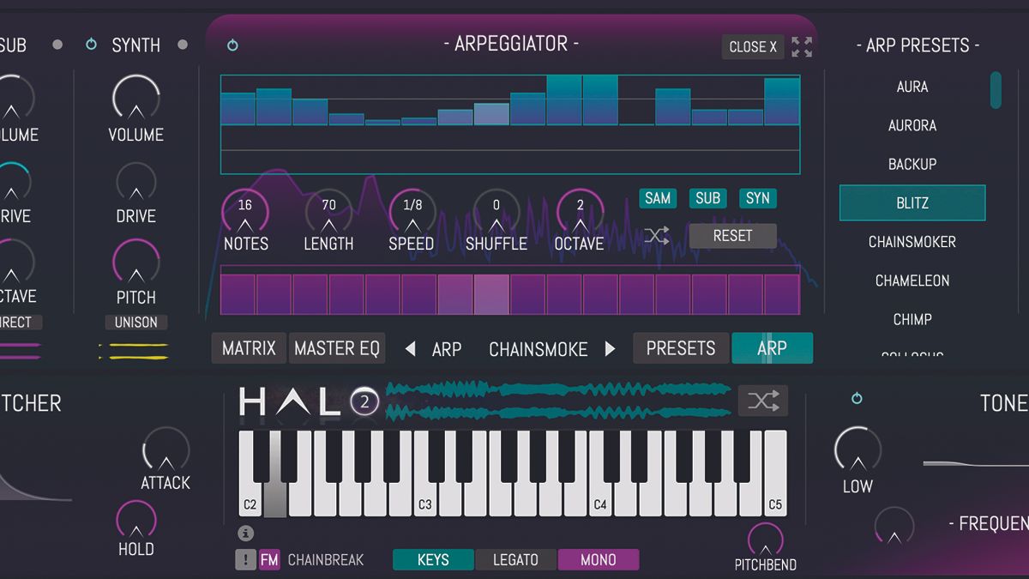
Task: Click the OCTAVE knob showing 2
Action: tap(580, 209)
